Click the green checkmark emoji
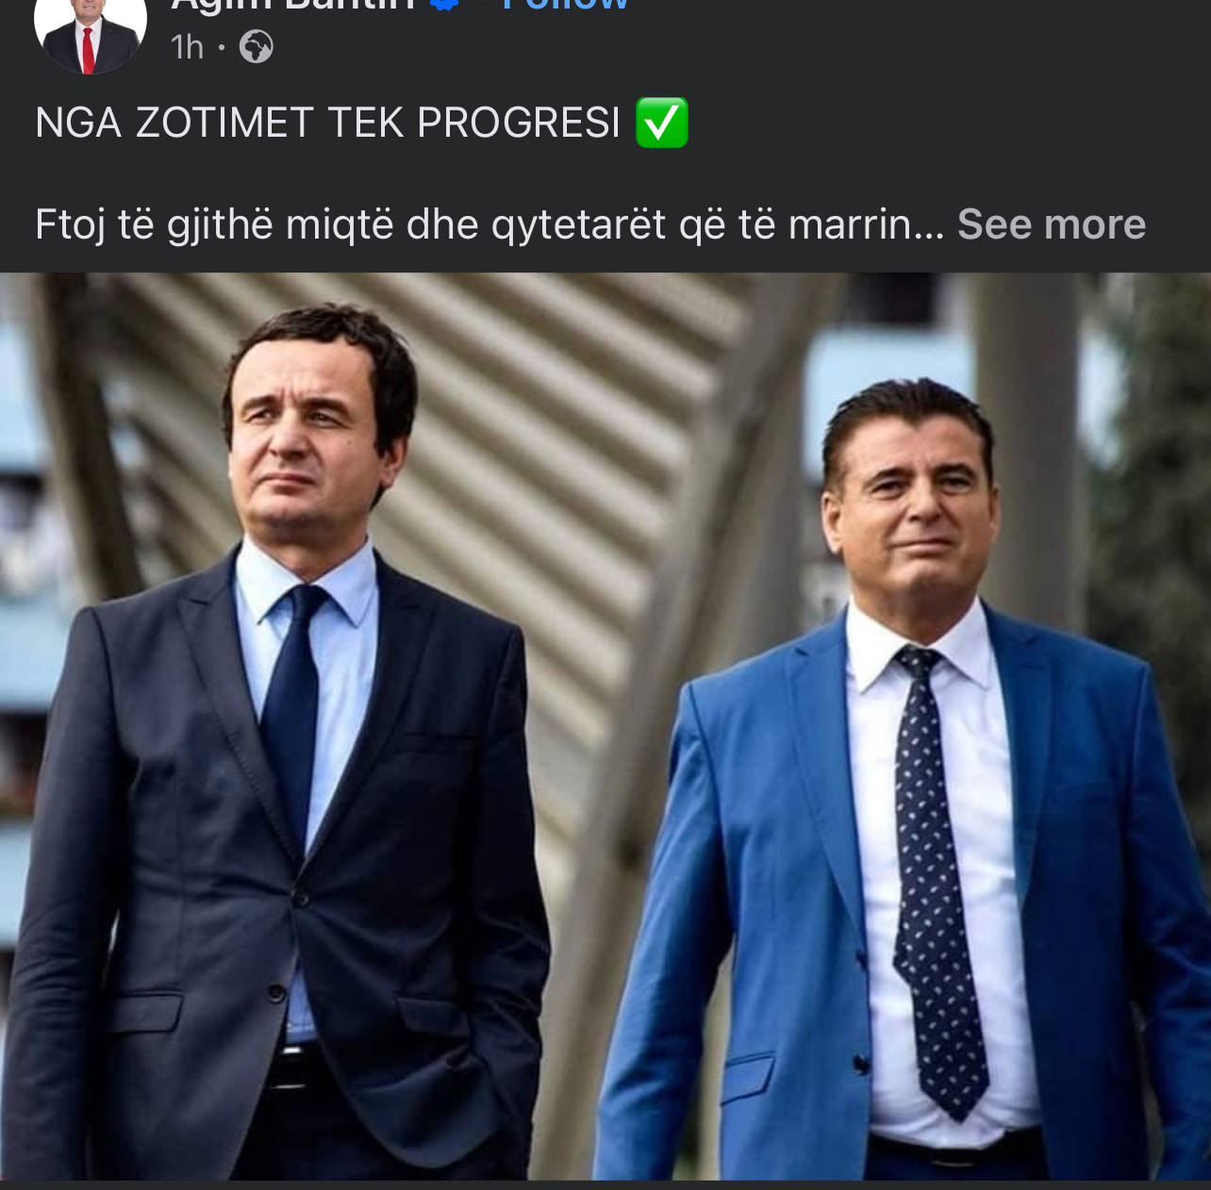Screen dimensions: 1211x1190 coord(662,123)
